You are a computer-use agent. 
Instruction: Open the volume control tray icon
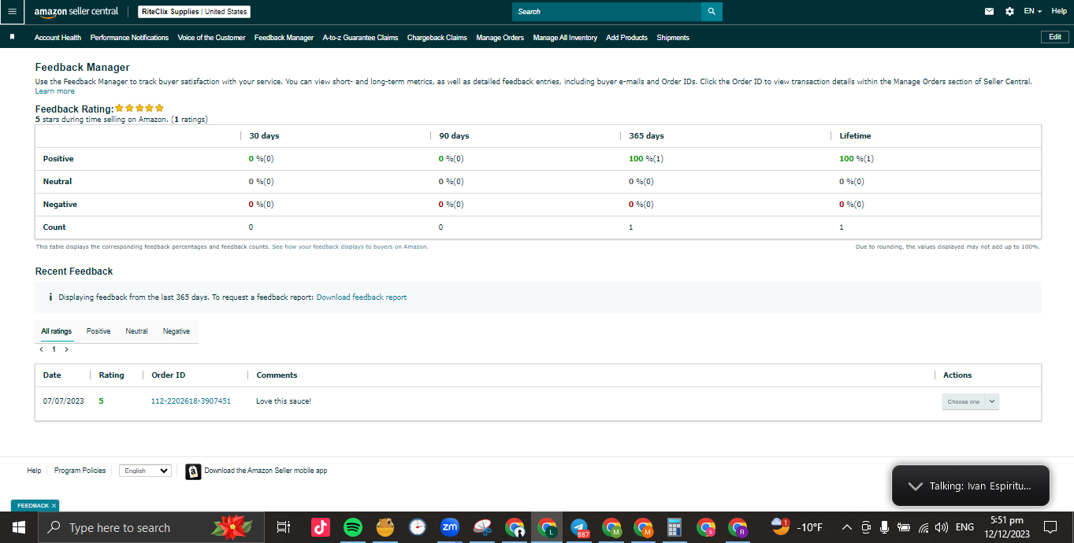click(942, 527)
